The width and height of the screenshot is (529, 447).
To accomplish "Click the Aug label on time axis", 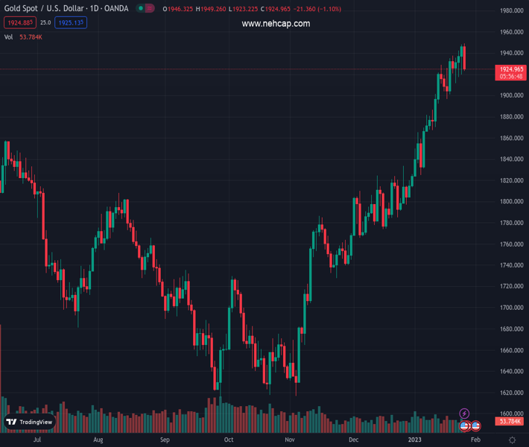I will point(98,440).
